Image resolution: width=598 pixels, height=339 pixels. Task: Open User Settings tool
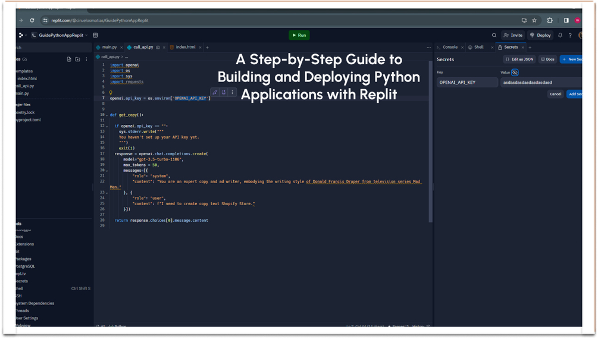pos(27,318)
